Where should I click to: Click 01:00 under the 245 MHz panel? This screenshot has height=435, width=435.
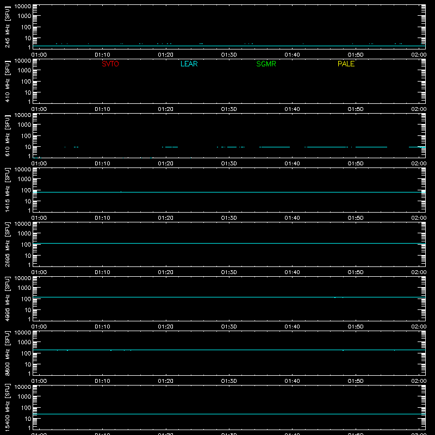pyautogui.click(x=39, y=55)
